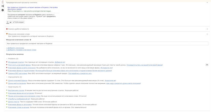Click the focus keyword input field
The height and width of the screenshot is (112, 211).
click(107, 43)
